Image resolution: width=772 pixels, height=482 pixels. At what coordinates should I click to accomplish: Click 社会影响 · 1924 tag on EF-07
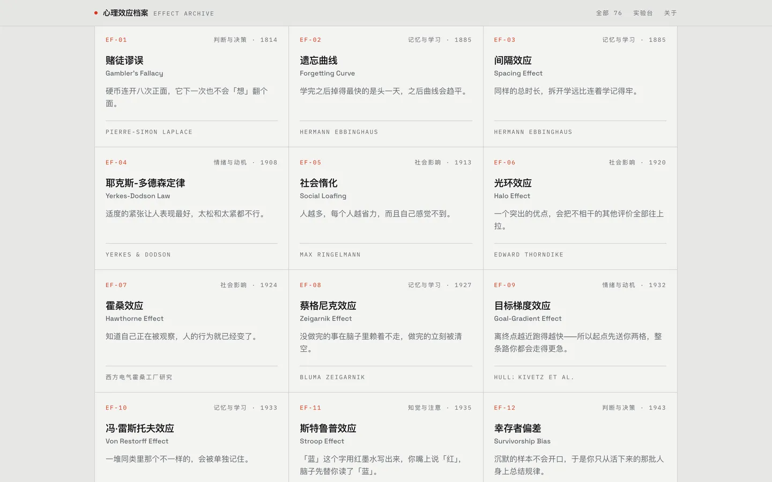click(249, 285)
